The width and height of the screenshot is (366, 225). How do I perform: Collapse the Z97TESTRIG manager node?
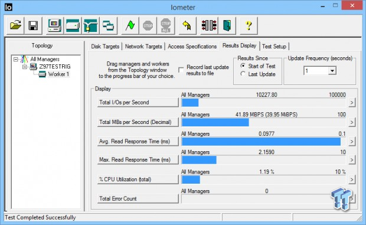click(x=24, y=67)
